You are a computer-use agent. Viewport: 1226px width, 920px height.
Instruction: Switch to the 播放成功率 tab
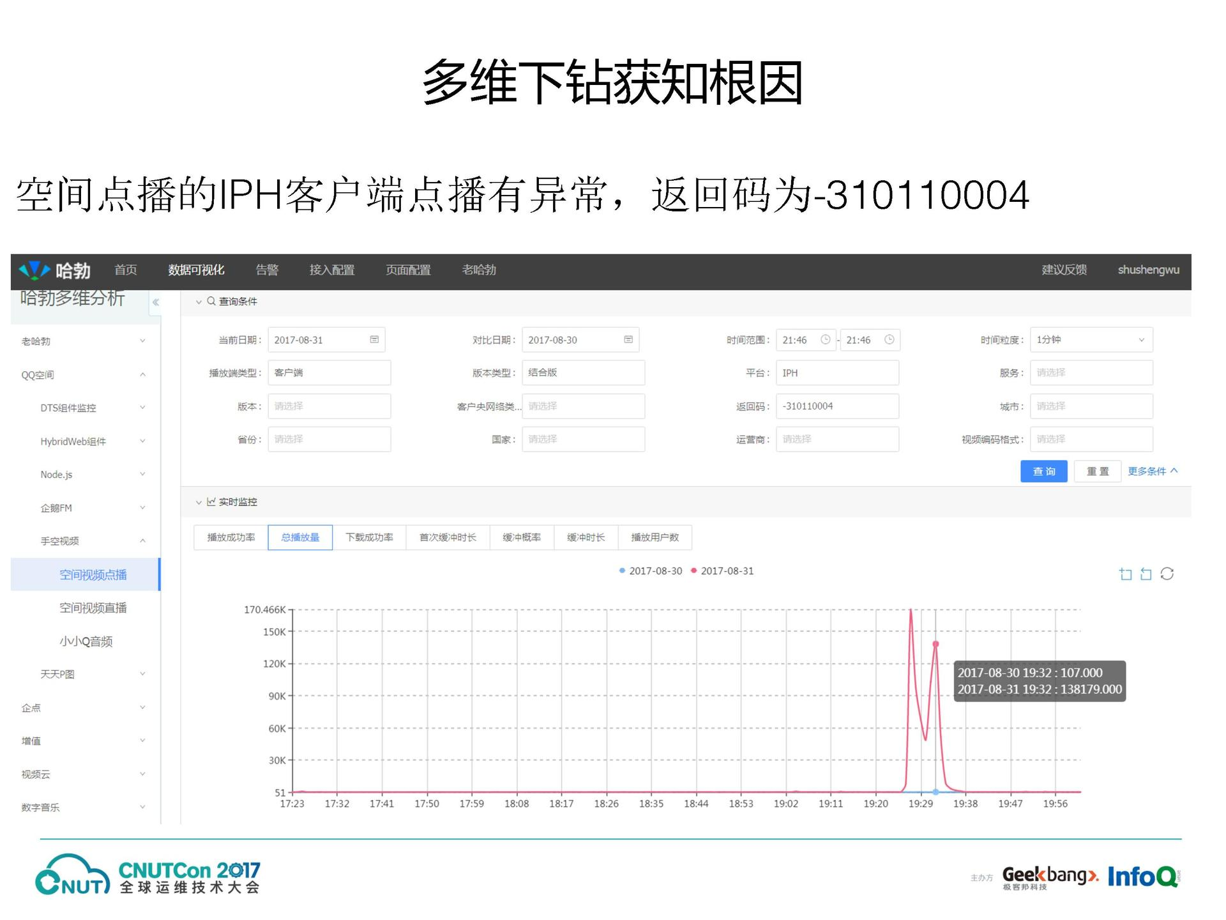tap(231, 537)
